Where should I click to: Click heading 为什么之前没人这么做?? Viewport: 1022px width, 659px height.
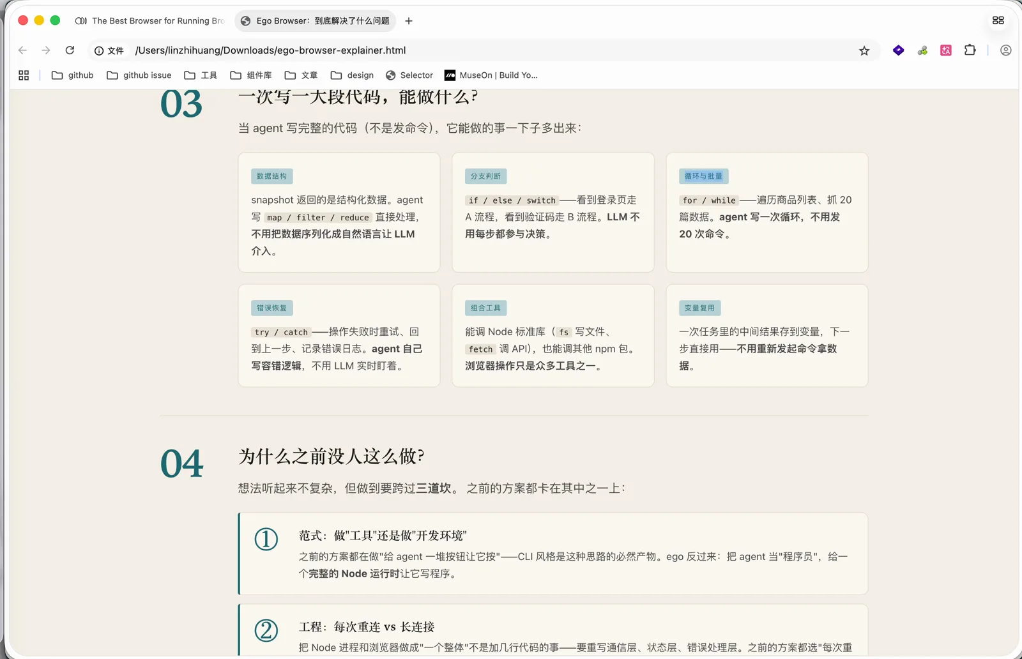click(332, 456)
